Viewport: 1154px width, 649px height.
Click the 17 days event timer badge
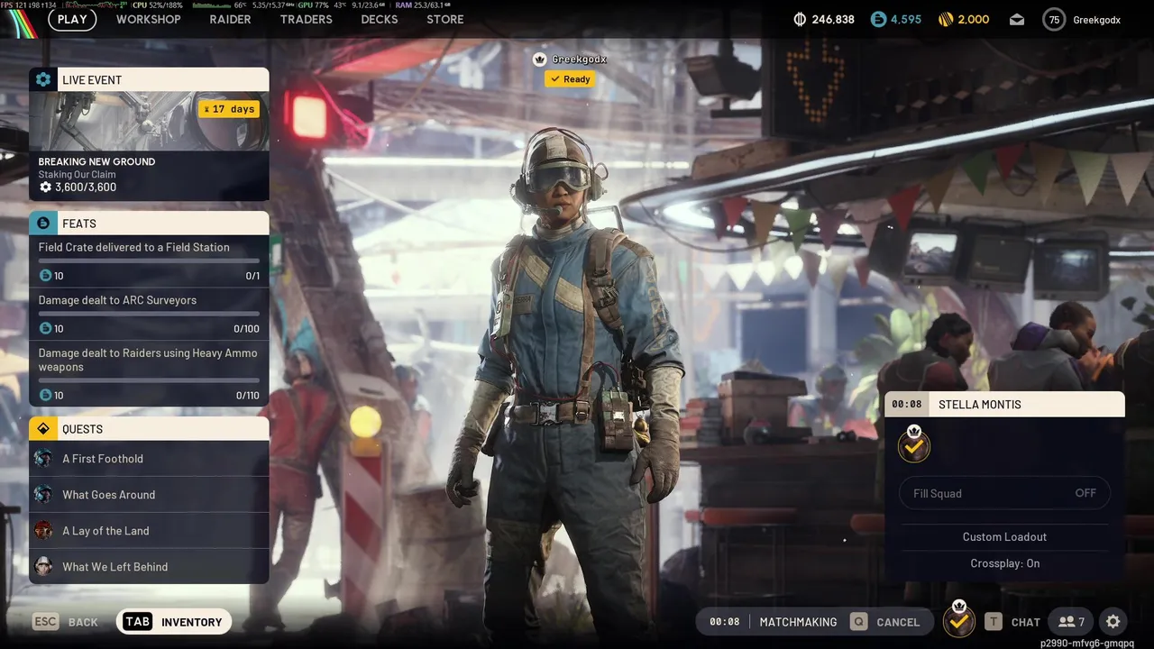point(229,109)
